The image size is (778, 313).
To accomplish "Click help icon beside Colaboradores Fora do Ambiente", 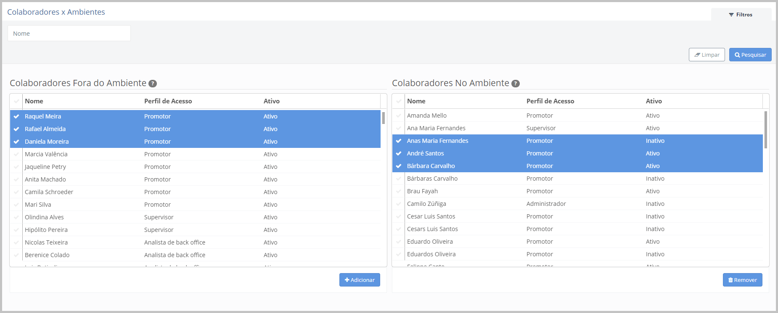I will click(x=153, y=84).
